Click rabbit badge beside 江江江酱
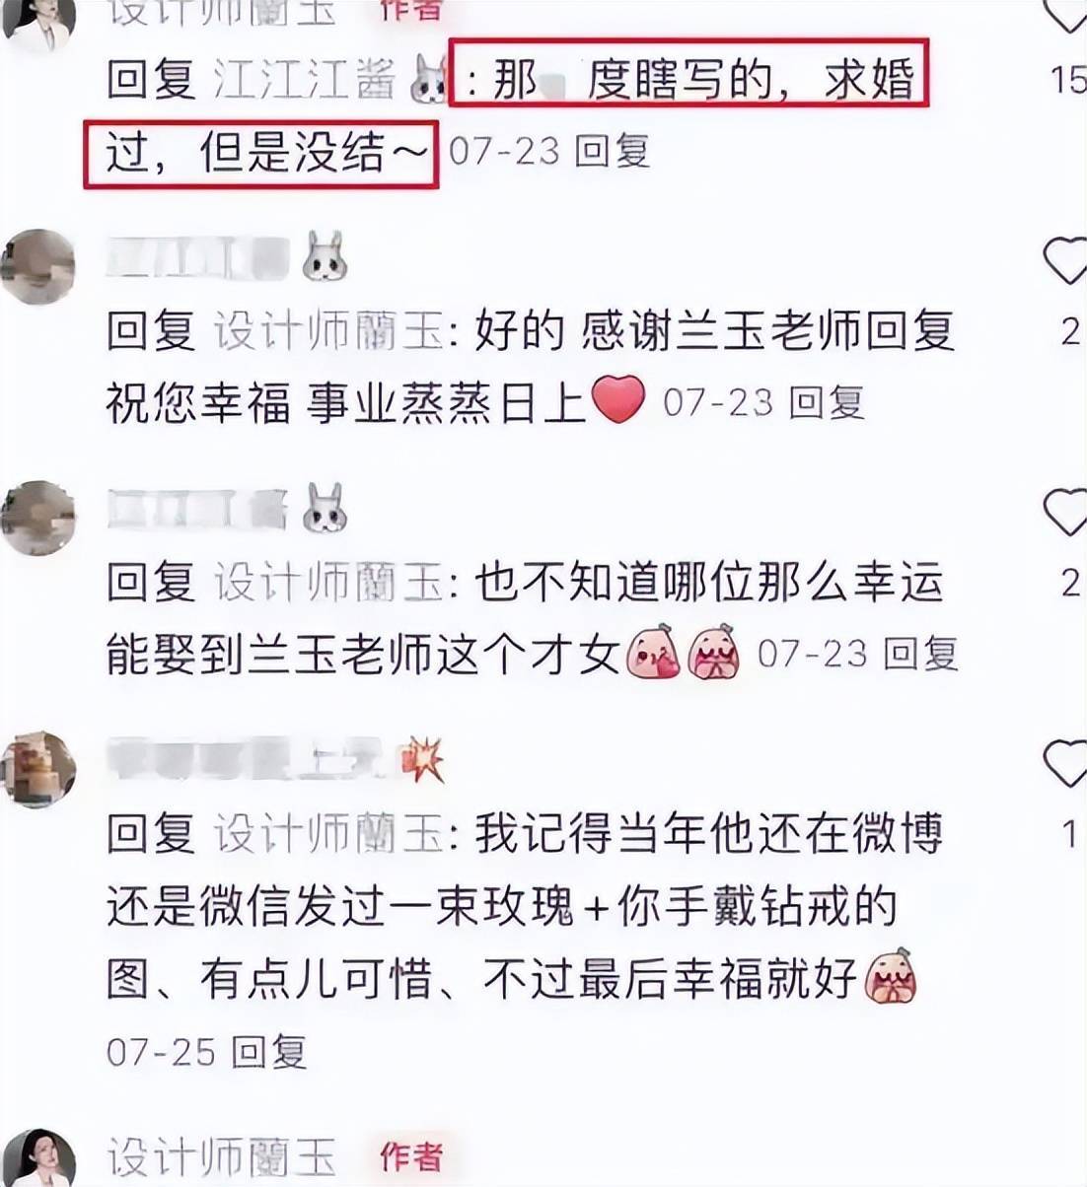 point(427,80)
